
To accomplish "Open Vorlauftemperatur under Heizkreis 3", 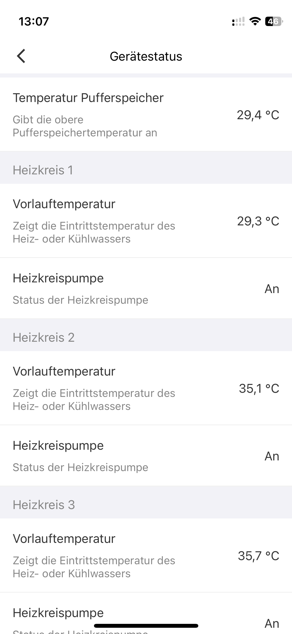I will (146, 555).
